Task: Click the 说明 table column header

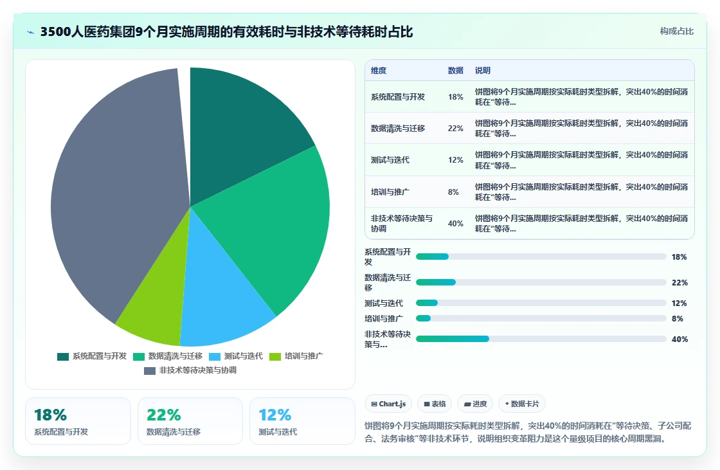Action: click(483, 70)
